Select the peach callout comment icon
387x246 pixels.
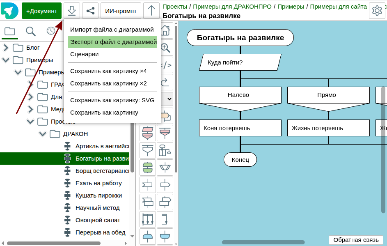166,116
